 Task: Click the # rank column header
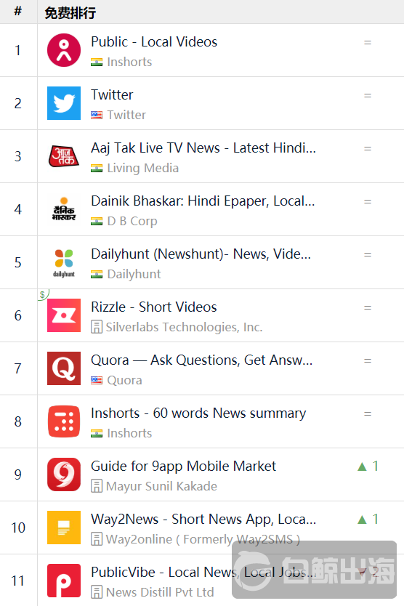[17, 12]
